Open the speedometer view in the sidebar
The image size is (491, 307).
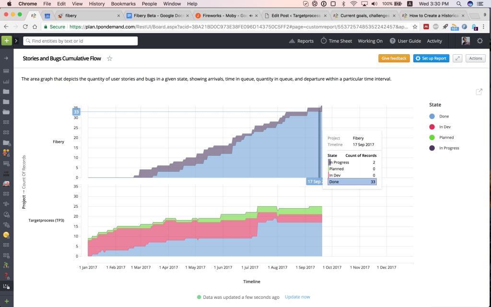tap(6, 214)
